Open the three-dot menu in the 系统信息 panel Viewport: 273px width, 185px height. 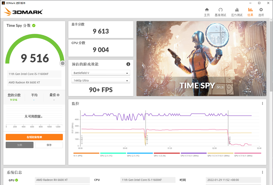click(x=262, y=172)
